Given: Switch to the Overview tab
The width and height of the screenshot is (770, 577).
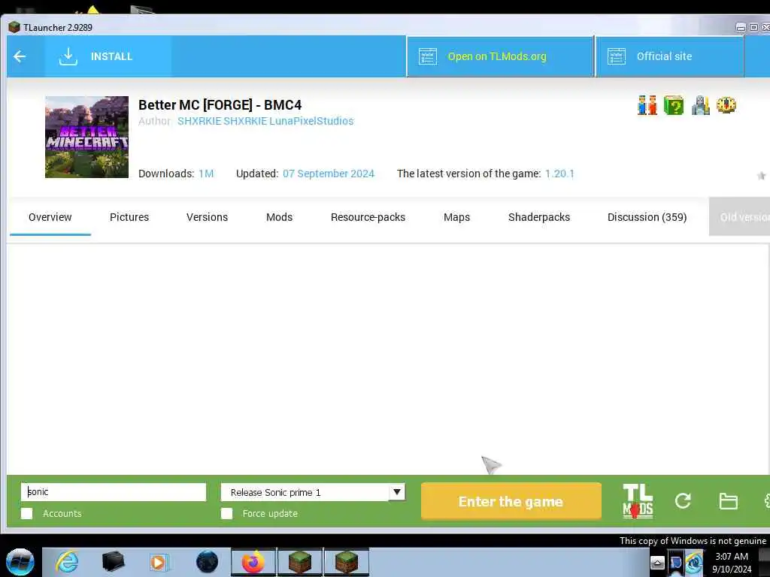Looking at the screenshot, I should (x=50, y=217).
